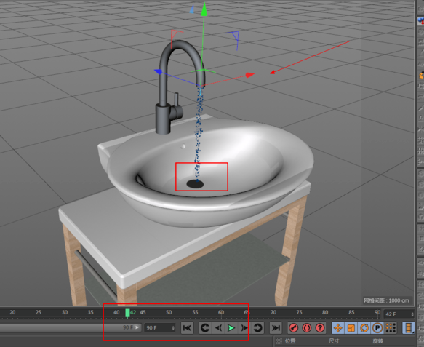Step back to the previous frame
The height and width of the screenshot is (347, 424).
[x=218, y=328]
